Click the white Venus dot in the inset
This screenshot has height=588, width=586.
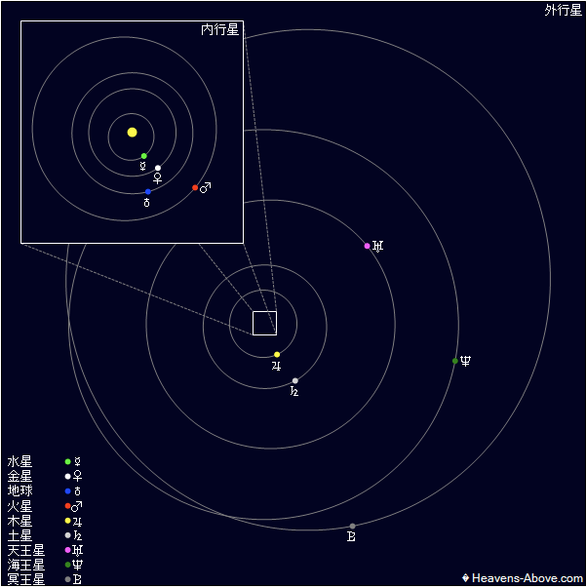point(158,168)
